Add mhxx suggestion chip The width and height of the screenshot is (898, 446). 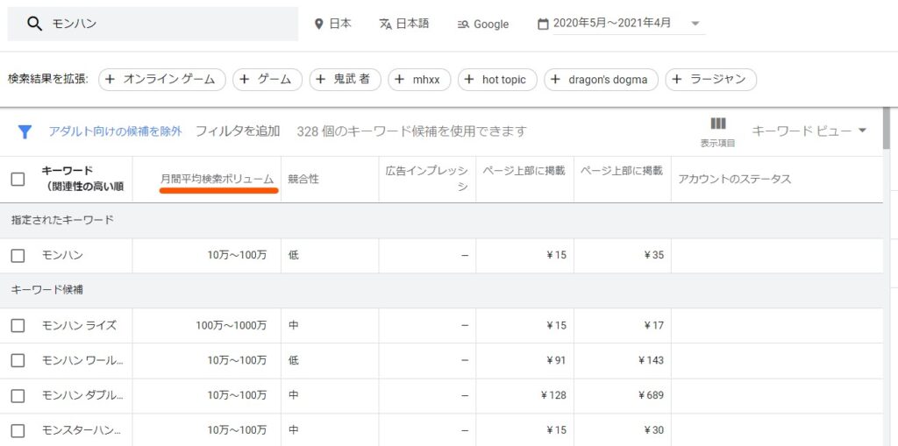[x=420, y=80]
